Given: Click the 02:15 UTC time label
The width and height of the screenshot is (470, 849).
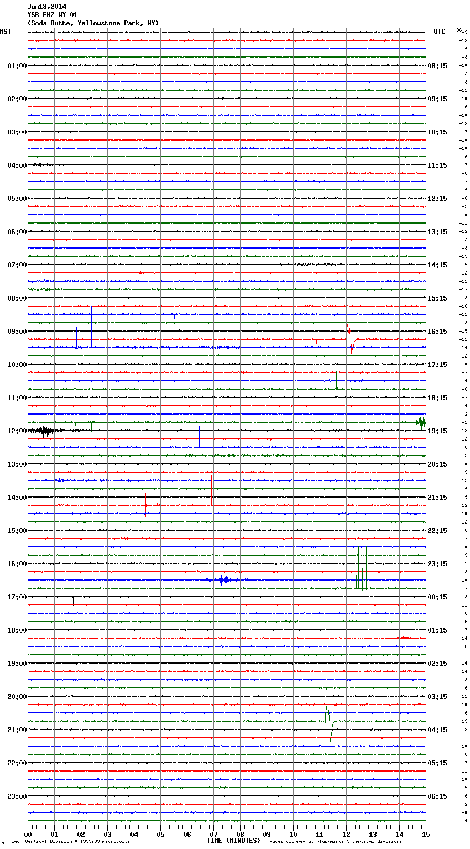Looking at the screenshot, I should pos(437,664).
